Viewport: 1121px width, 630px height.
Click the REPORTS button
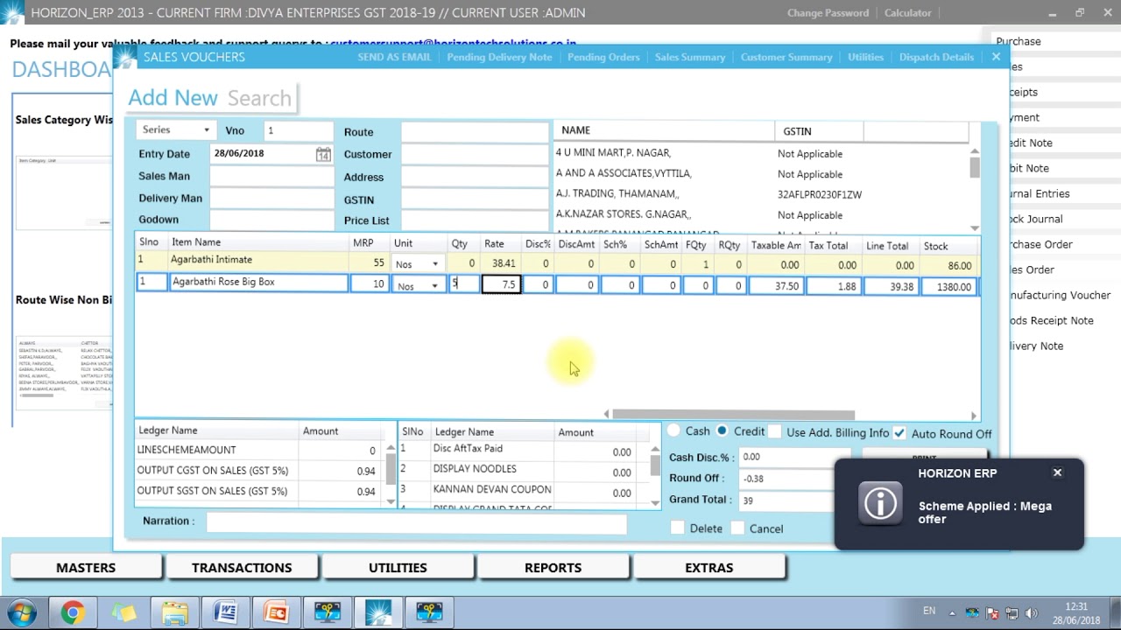point(553,568)
